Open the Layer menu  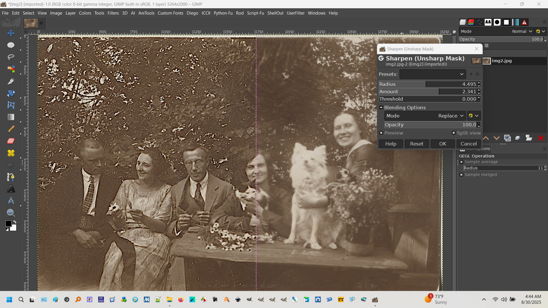[70, 13]
